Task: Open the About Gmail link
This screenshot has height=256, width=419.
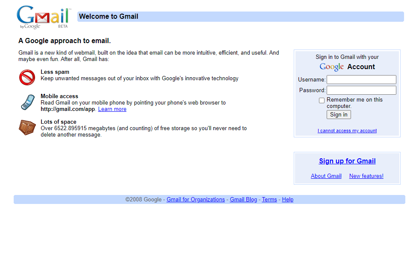Action: [x=326, y=176]
